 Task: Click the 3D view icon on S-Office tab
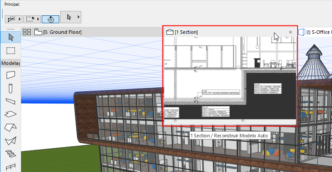point(302,32)
